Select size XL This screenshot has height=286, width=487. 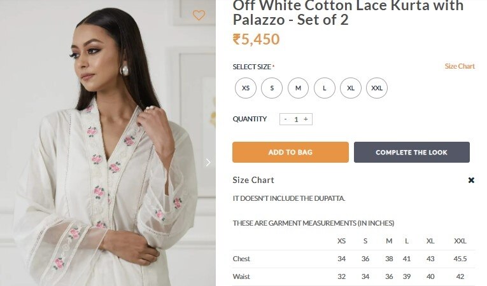(x=351, y=88)
